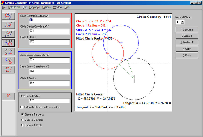Click the Circle Center Coordinate X2 field
The image size is (203, 137).
coord(49,60)
